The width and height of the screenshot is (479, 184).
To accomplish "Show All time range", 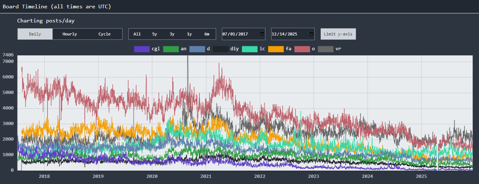I will click(137, 34).
